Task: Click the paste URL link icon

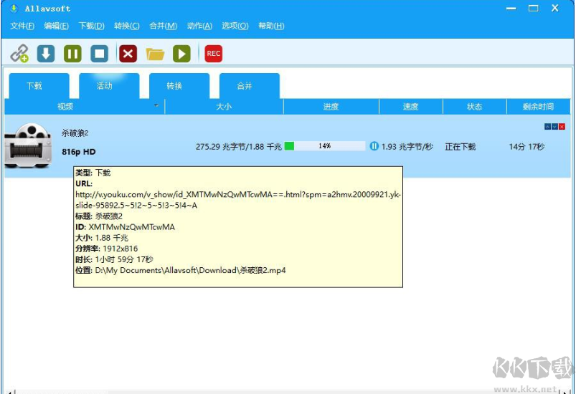Action: pos(19,54)
